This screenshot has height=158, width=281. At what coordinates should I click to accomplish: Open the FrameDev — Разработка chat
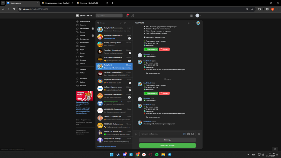(114, 51)
